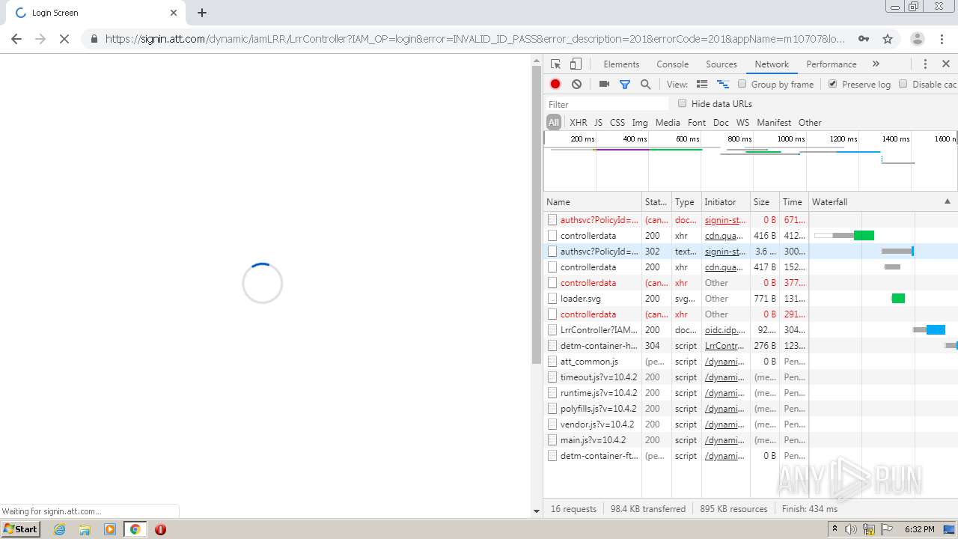Screen dimensions: 958x539
Task: Open the Sources tab
Action: (721, 64)
